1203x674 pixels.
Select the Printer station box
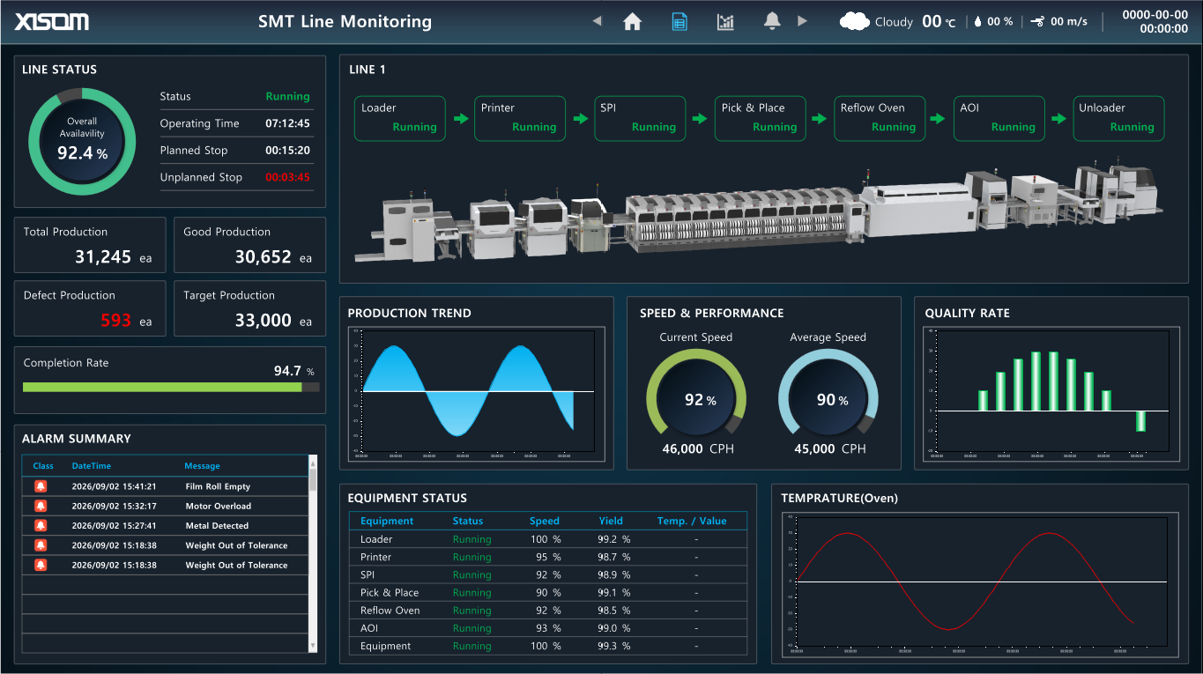coord(520,118)
